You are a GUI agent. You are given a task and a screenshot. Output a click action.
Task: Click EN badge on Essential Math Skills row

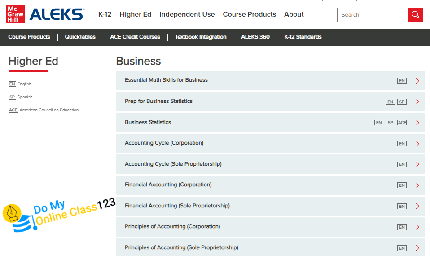[402, 81]
